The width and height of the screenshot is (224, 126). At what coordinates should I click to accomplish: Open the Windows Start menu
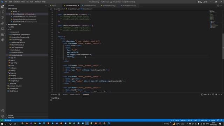pos(2,124)
